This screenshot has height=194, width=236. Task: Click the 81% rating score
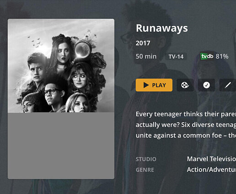point(222,56)
